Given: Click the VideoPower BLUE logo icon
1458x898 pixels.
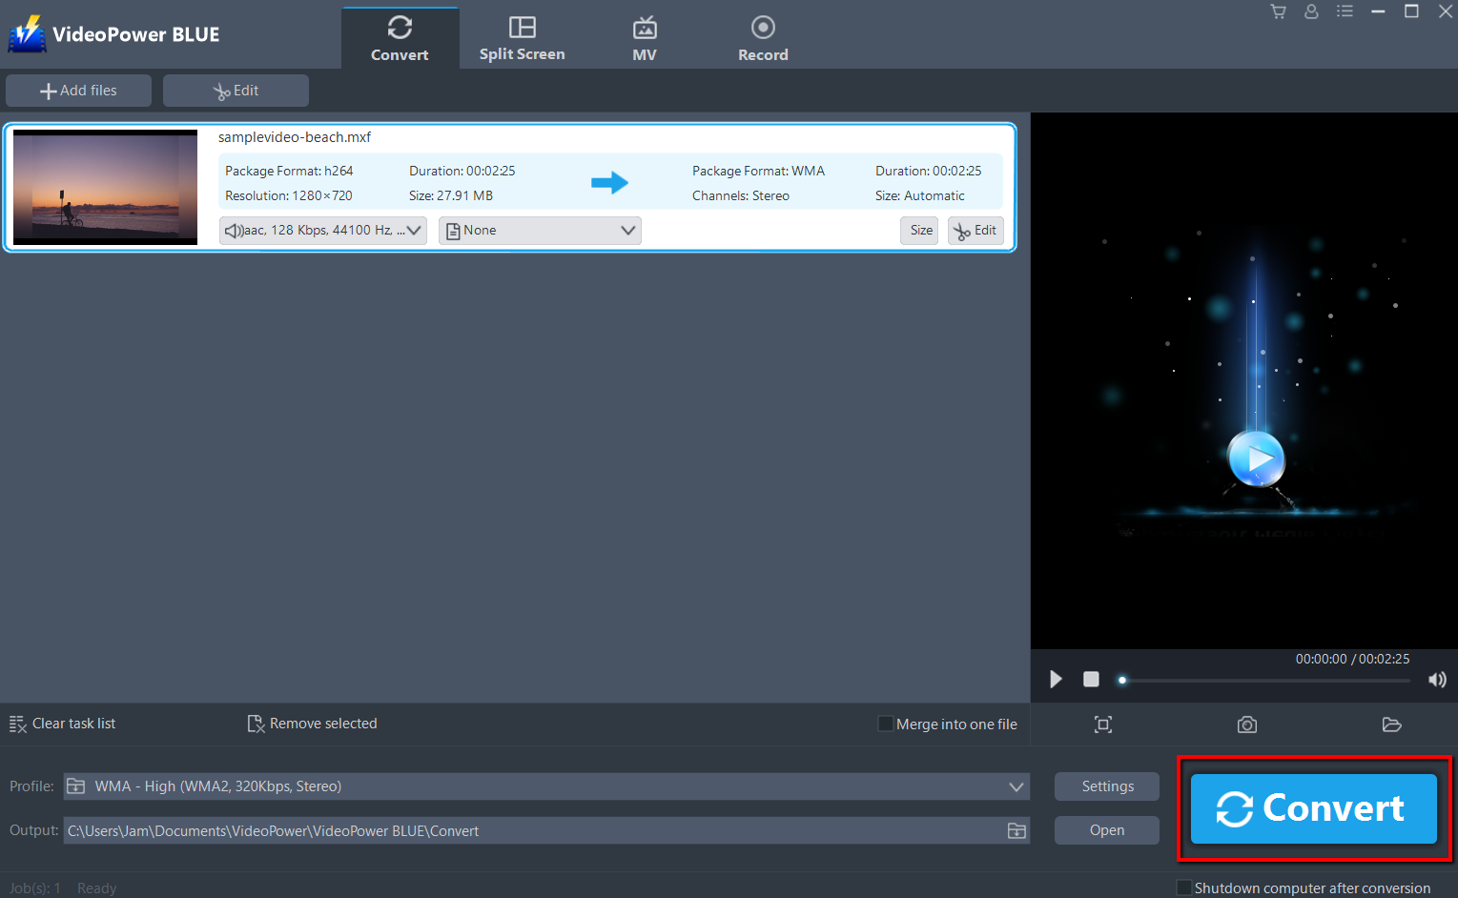Looking at the screenshot, I should pos(27,34).
